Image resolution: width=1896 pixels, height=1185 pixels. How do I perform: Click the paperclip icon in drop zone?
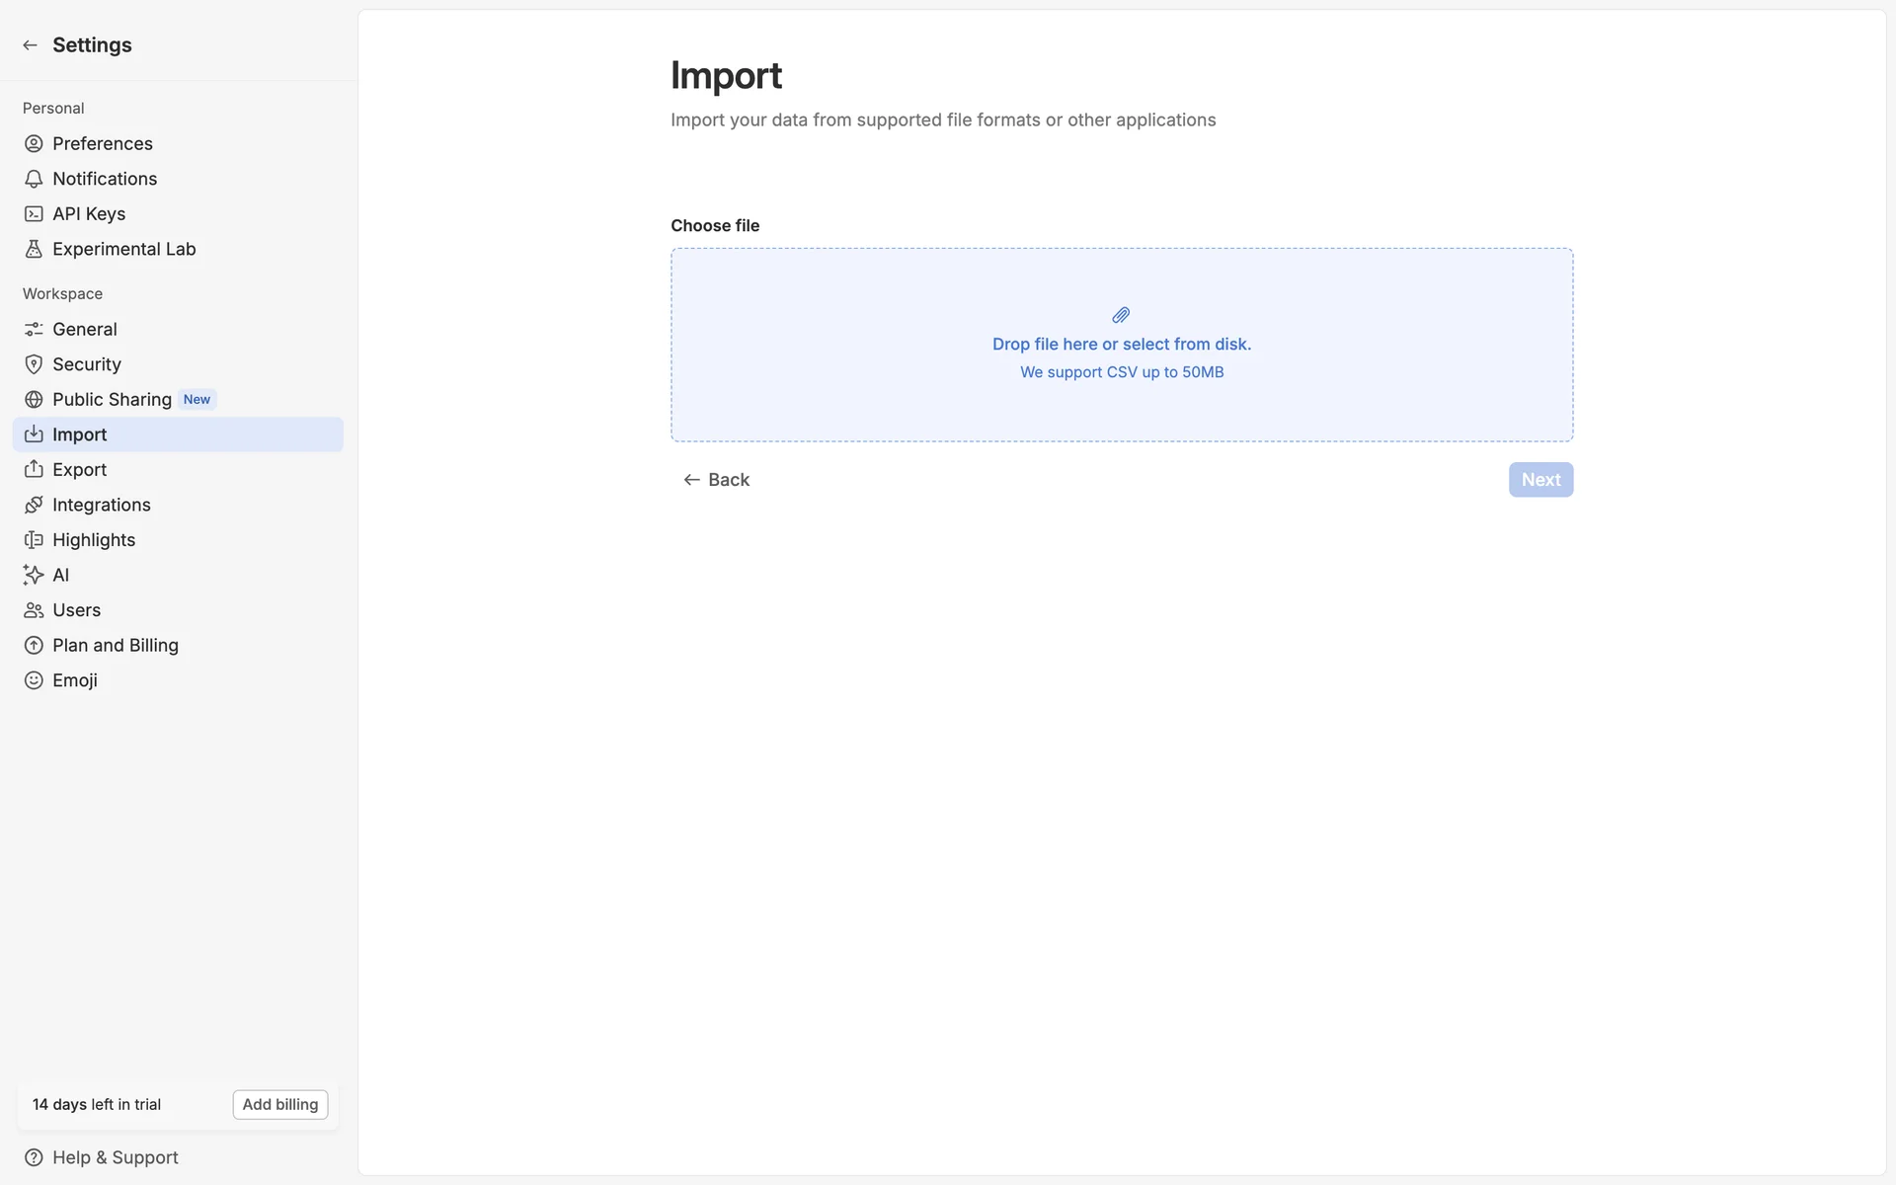(1121, 315)
